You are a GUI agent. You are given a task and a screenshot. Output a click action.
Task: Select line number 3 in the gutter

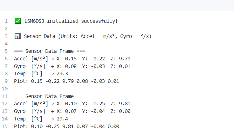click(x=6, y=36)
